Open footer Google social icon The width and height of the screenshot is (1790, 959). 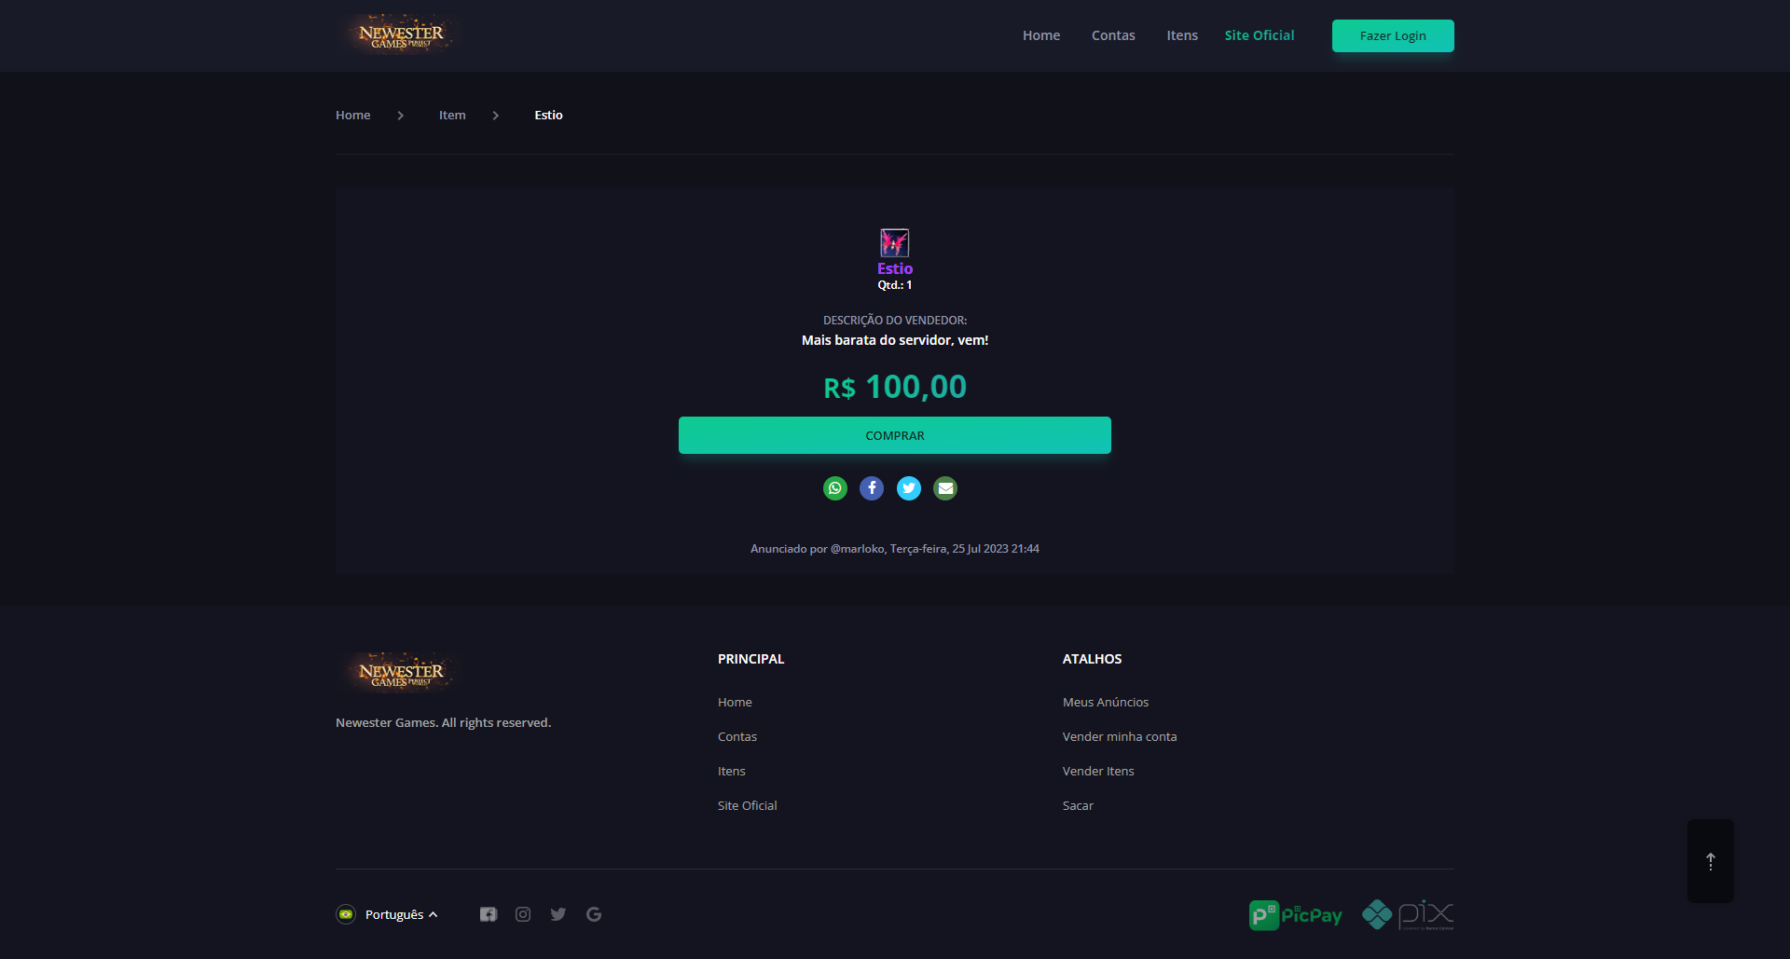click(594, 914)
